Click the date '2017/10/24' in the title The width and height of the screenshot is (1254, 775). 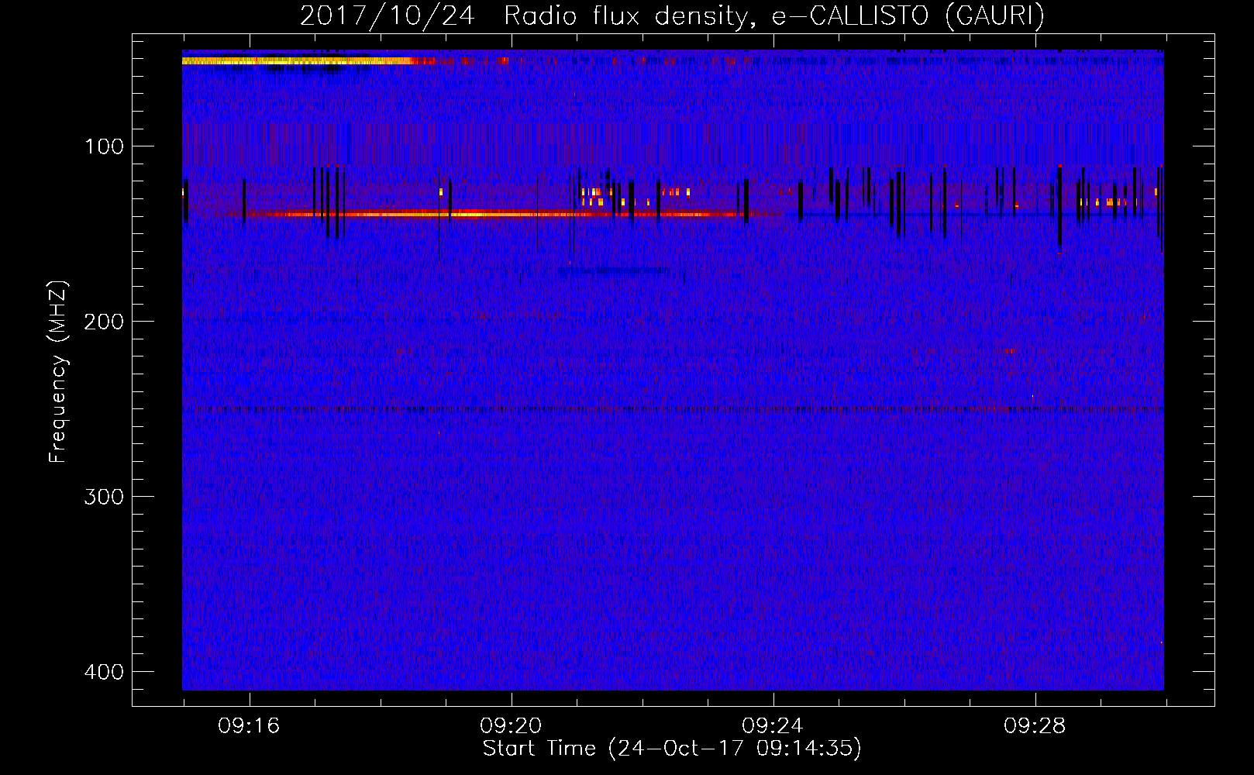point(387,15)
